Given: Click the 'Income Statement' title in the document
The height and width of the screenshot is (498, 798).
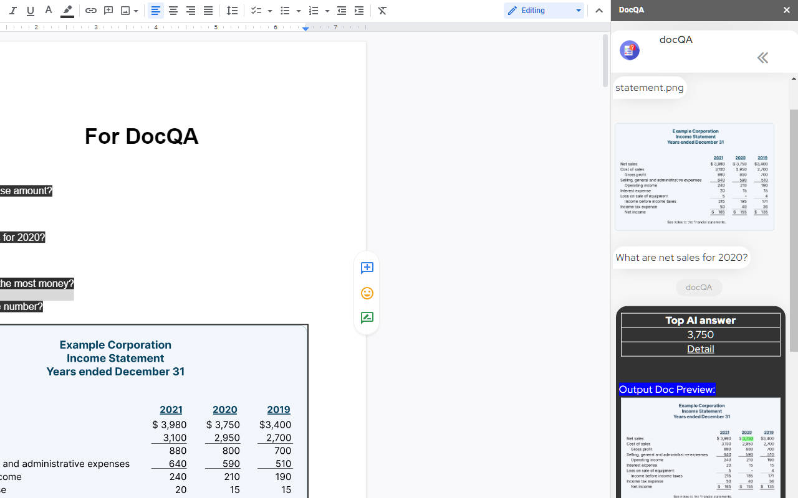Looking at the screenshot, I should point(115,359).
